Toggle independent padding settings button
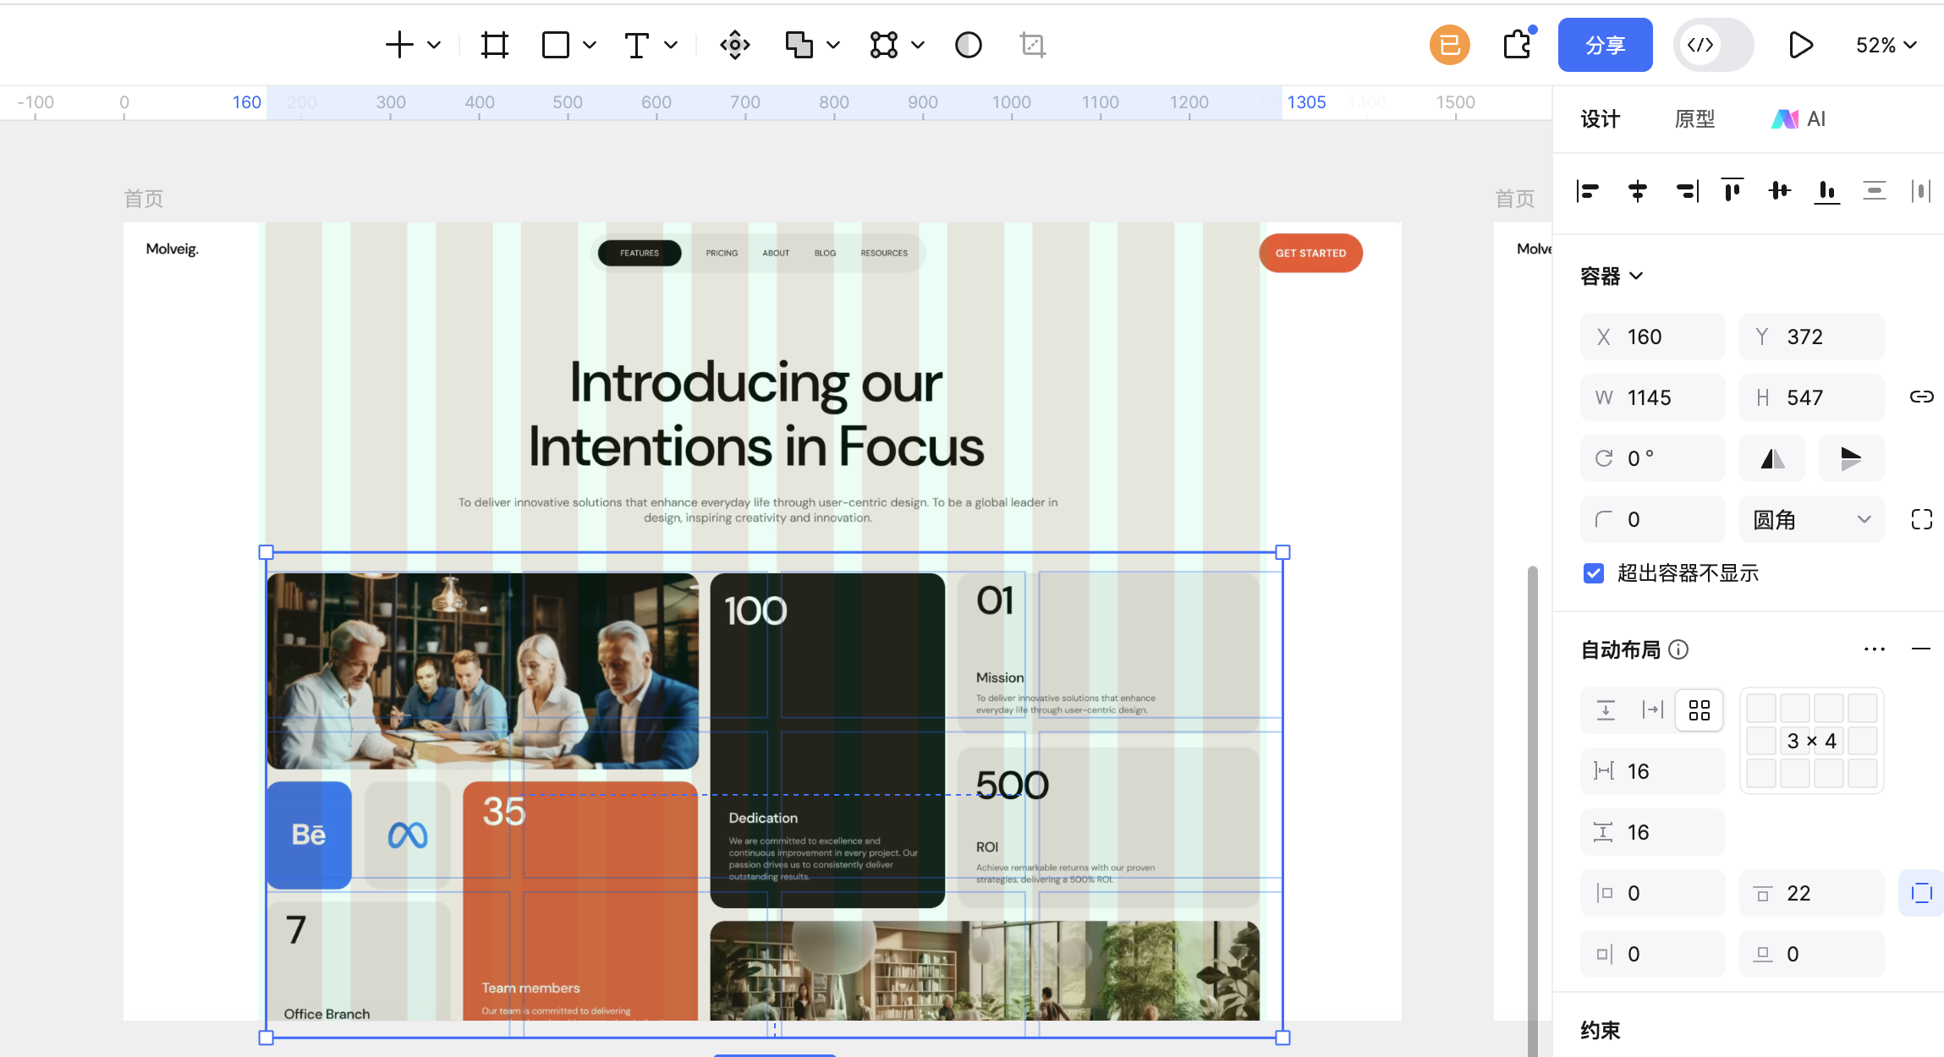Viewport: 1944px width, 1057px height. click(x=1921, y=893)
